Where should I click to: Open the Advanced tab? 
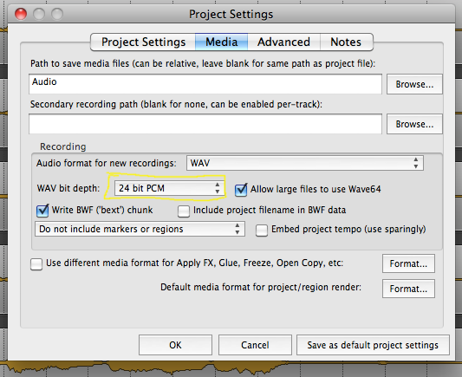coord(283,42)
